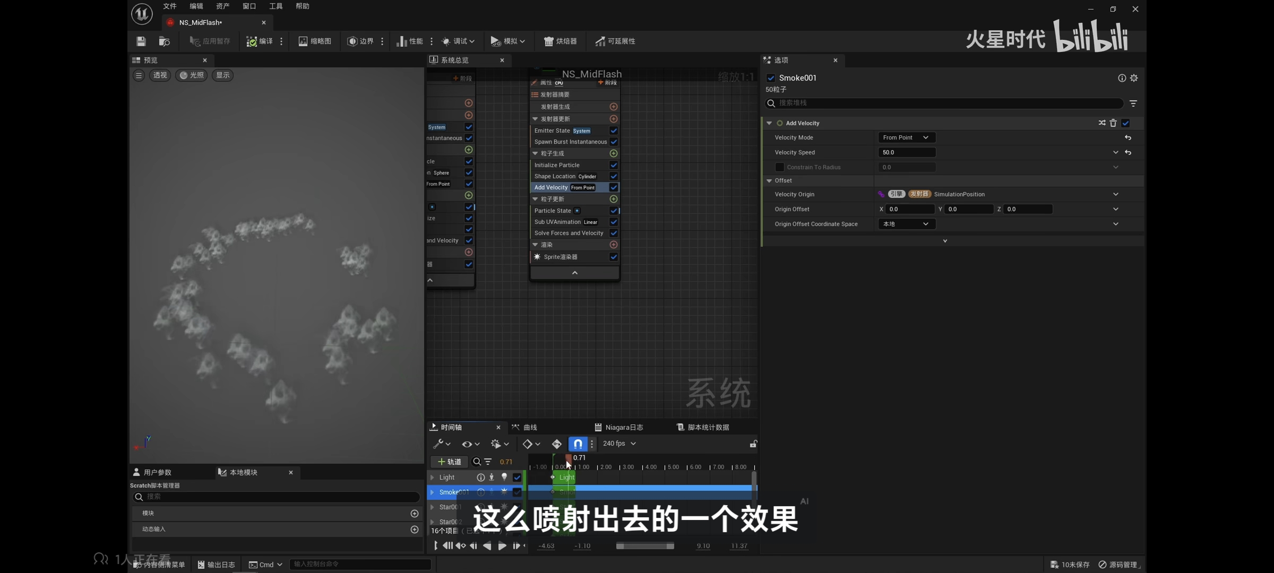Disable the Sub UVAnimation module checkbox
The width and height of the screenshot is (1274, 573).
pyautogui.click(x=614, y=222)
